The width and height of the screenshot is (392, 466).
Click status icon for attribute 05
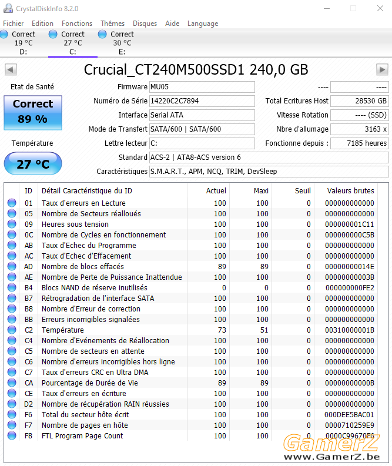point(12,213)
